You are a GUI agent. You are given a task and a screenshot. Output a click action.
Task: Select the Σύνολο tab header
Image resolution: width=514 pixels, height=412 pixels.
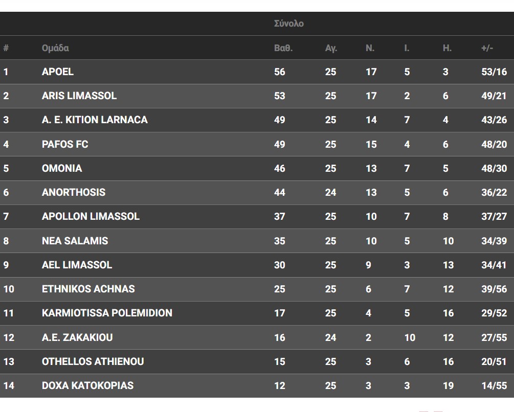[x=289, y=24]
